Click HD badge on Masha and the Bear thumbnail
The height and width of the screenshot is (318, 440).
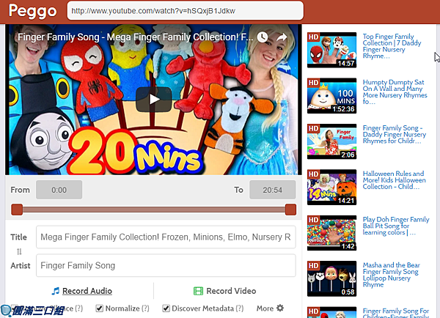click(313, 265)
